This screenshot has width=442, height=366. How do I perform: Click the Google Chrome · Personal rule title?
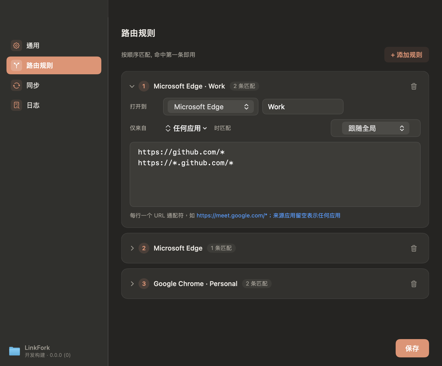[x=195, y=284]
